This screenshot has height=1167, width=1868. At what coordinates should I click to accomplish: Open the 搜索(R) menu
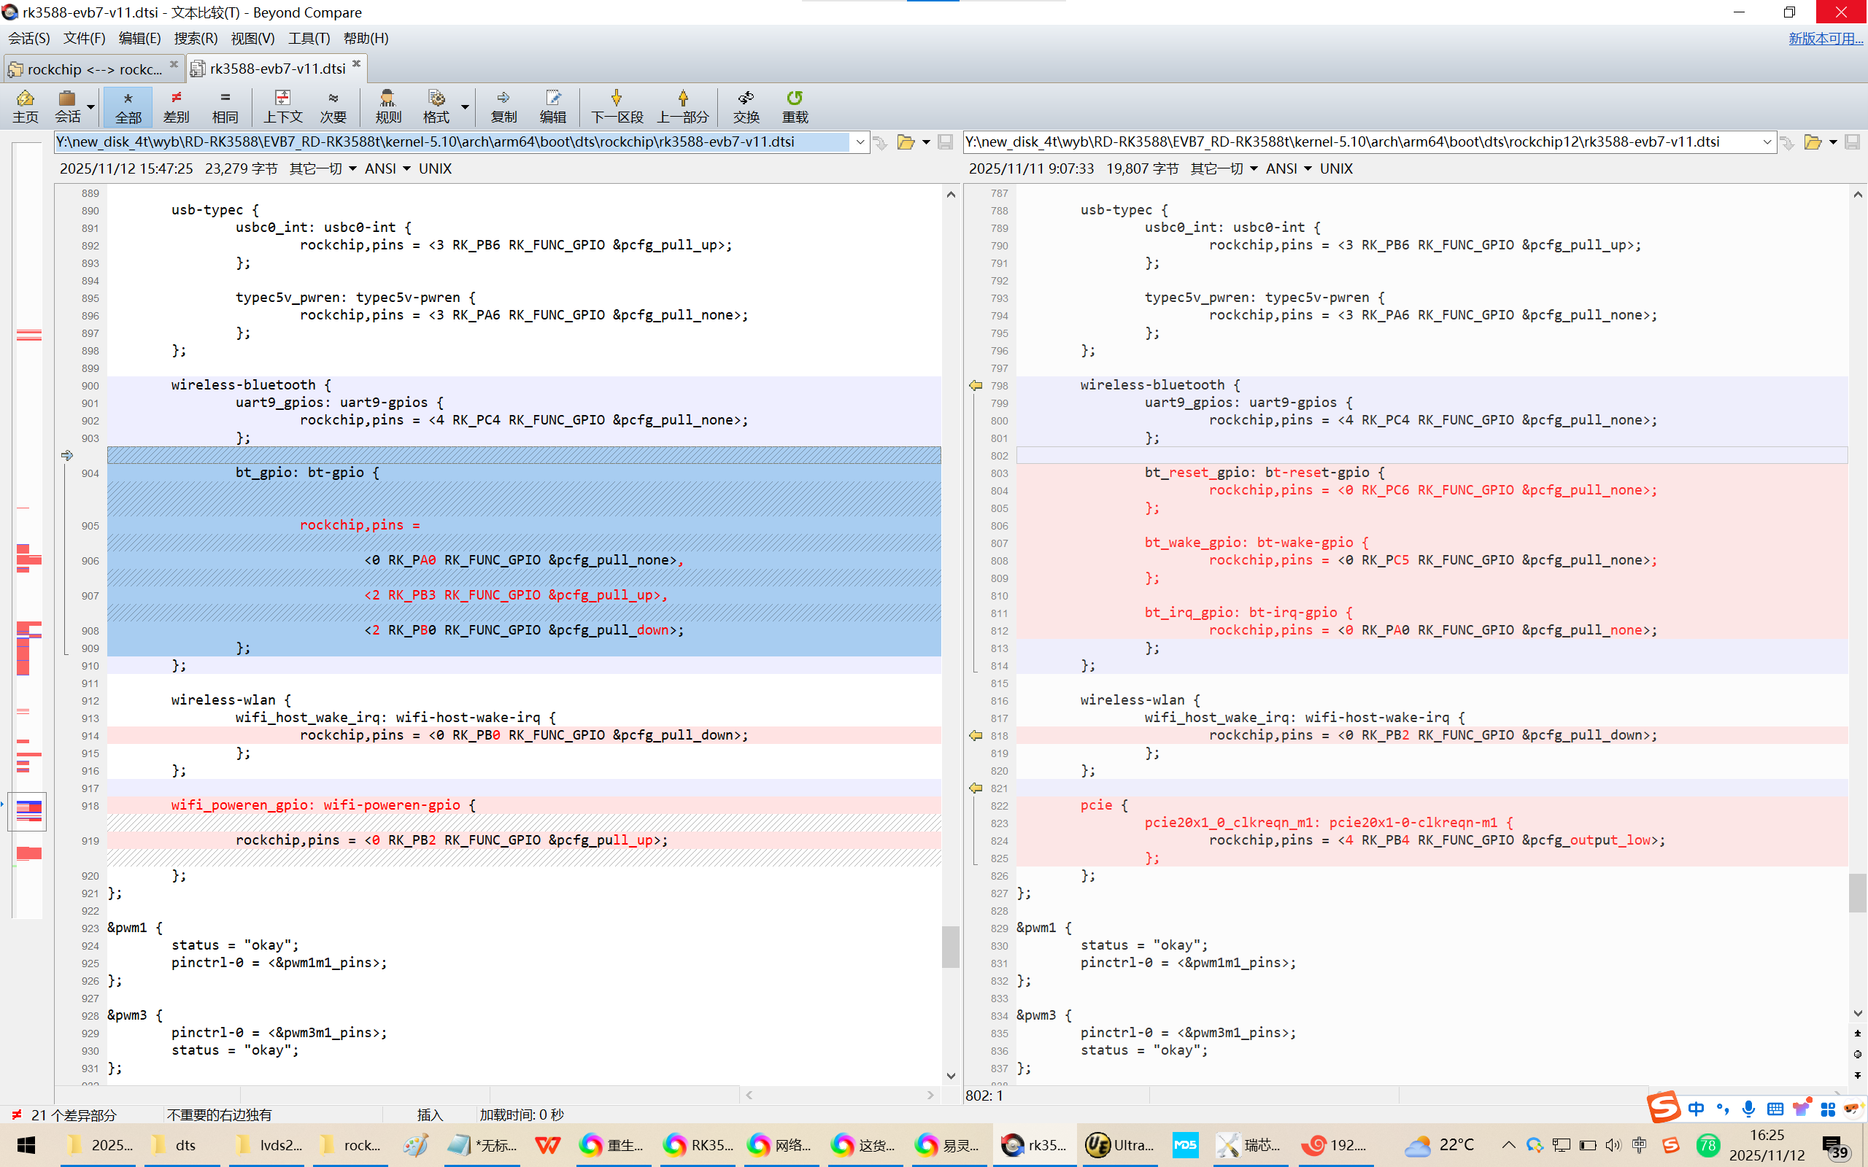click(x=196, y=38)
